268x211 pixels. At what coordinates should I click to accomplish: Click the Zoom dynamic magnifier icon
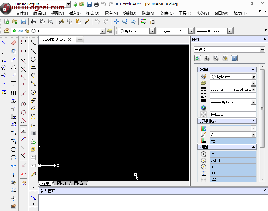point(125,21)
